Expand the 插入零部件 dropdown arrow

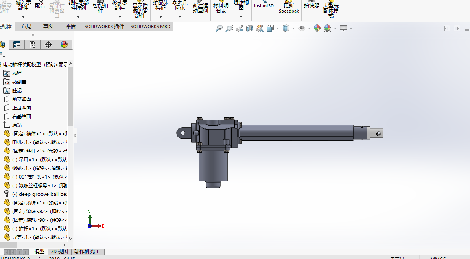pyautogui.click(x=23, y=17)
